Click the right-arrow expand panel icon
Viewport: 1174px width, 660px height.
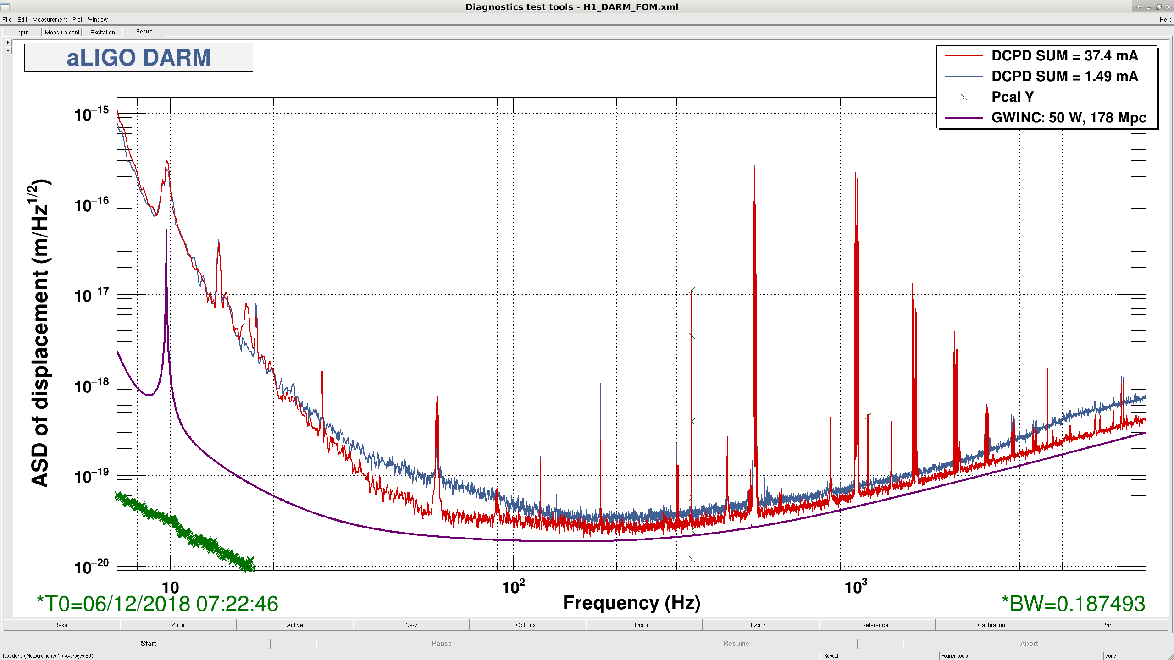[x=8, y=42]
